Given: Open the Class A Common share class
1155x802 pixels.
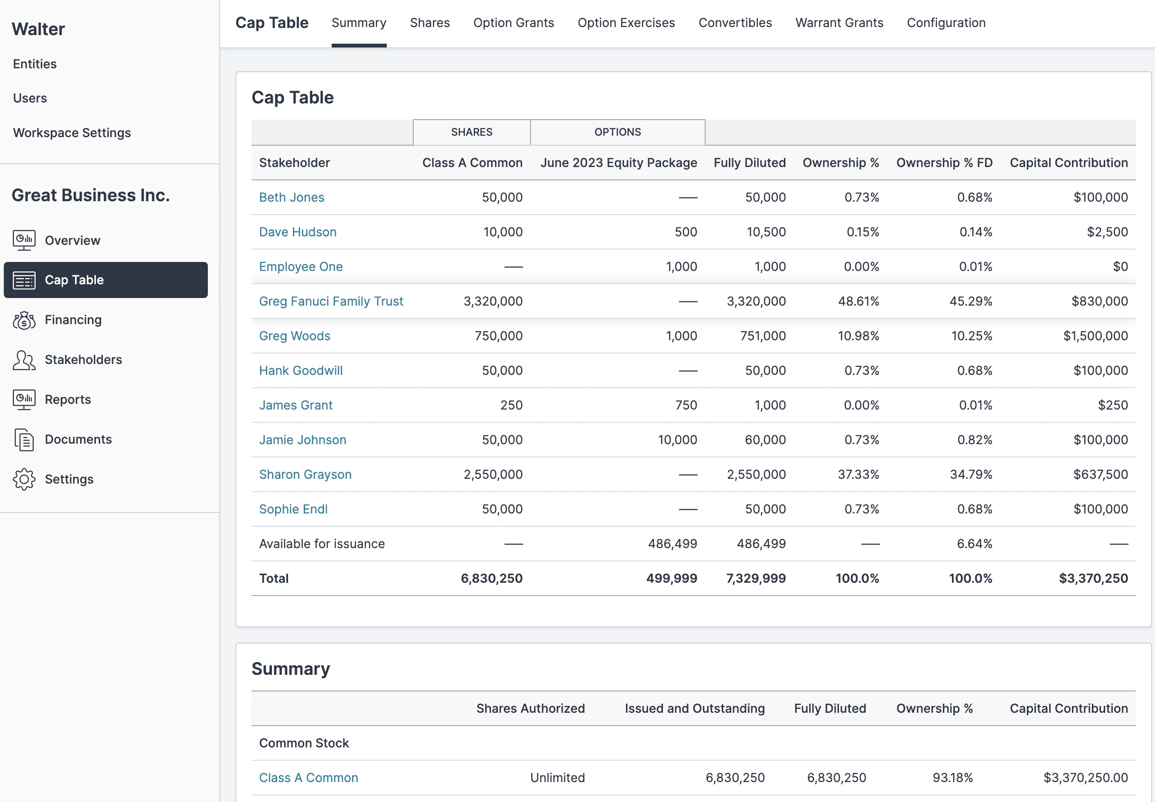Looking at the screenshot, I should pos(308,777).
